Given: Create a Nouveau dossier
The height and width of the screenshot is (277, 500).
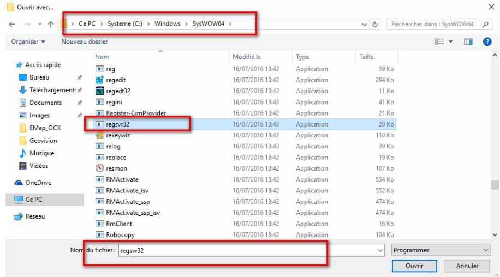Looking at the screenshot, I should pos(85,41).
